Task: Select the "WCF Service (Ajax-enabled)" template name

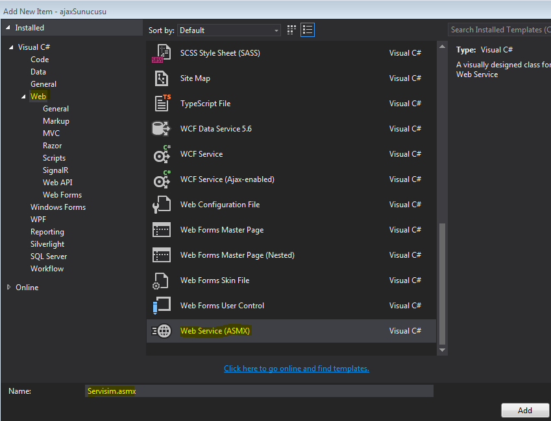Action: (x=227, y=179)
